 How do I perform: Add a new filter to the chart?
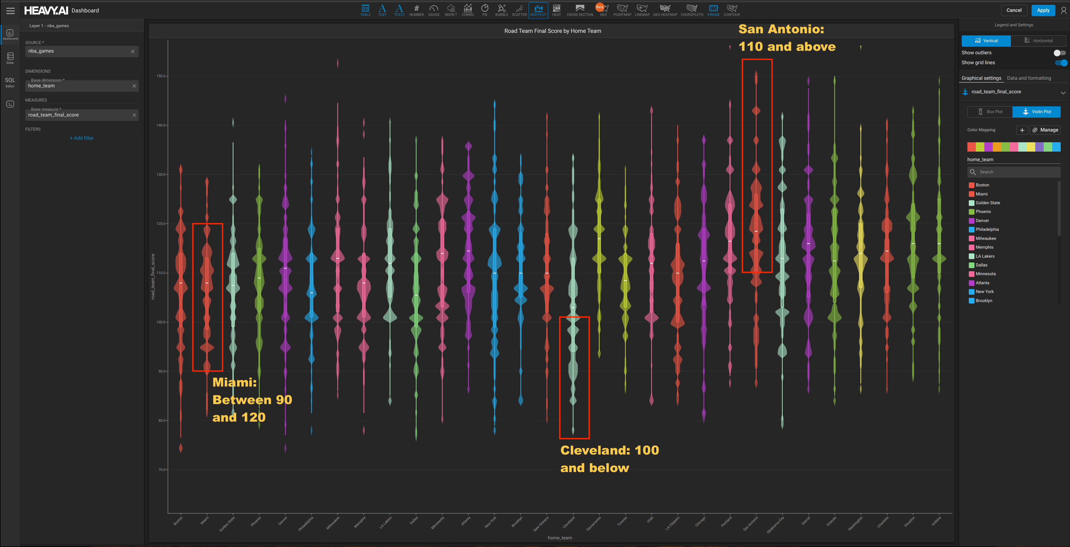click(81, 137)
